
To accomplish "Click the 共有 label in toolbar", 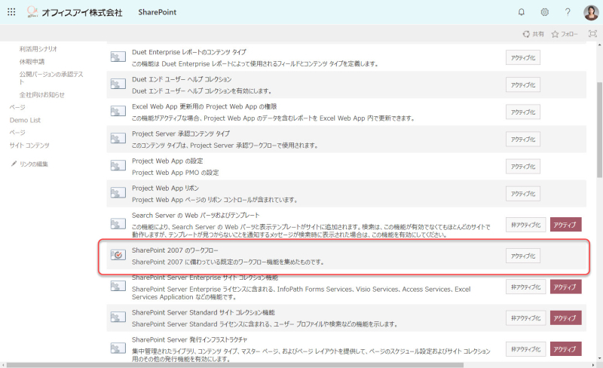I will click(538, 34).
